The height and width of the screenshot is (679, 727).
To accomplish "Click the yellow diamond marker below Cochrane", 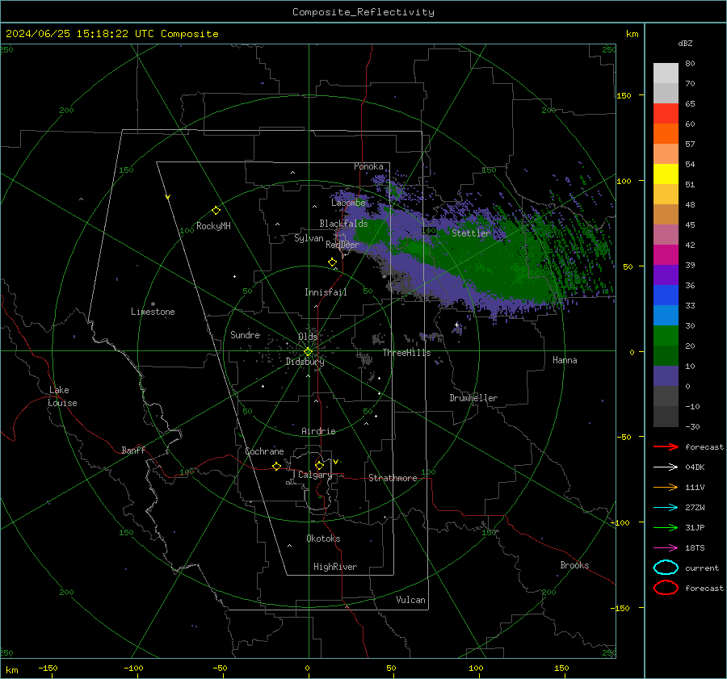I will click(276, 467).
